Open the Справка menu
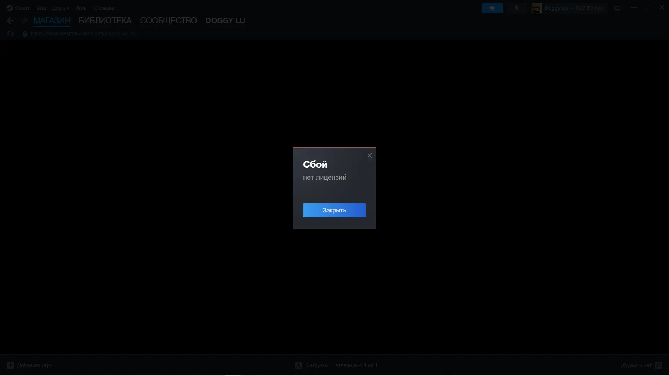The height and width of the screenshot is (376, 669). coord(104,8)
